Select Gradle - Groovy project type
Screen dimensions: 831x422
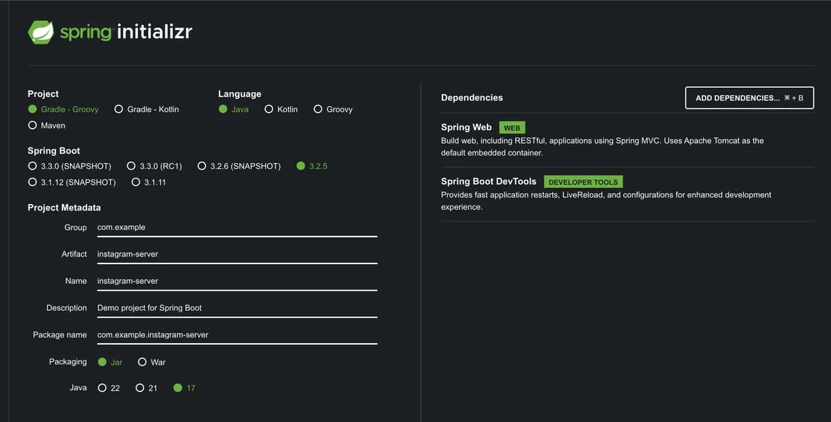coord(63,109)
